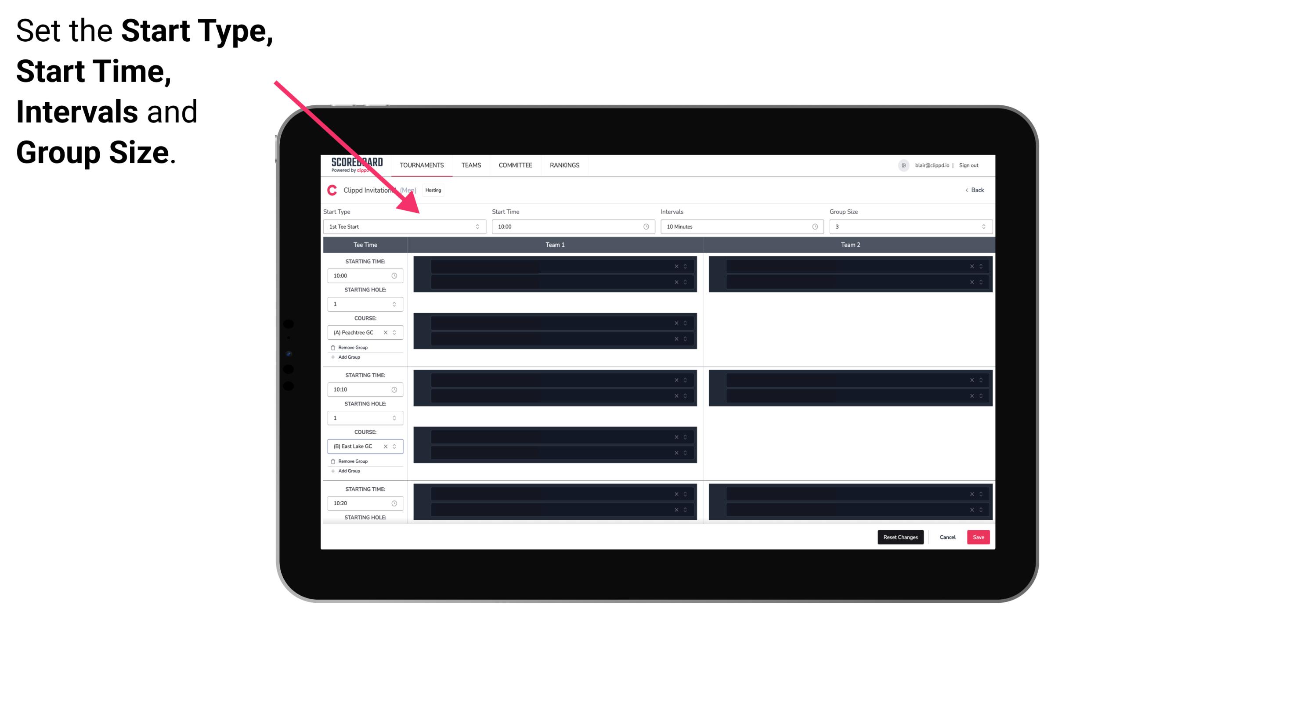
Task: Click the Reset Changes button
Action: tap(900, 536)
